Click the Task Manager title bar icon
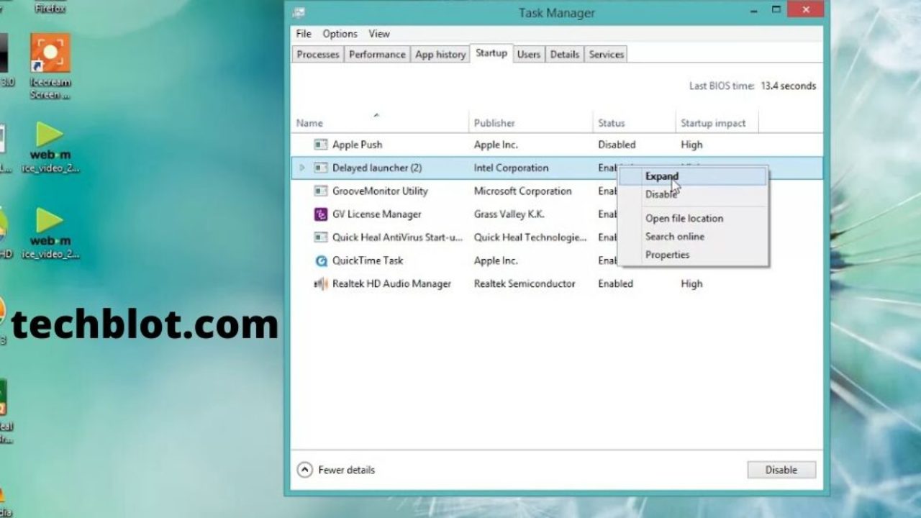 pos(299,12)
